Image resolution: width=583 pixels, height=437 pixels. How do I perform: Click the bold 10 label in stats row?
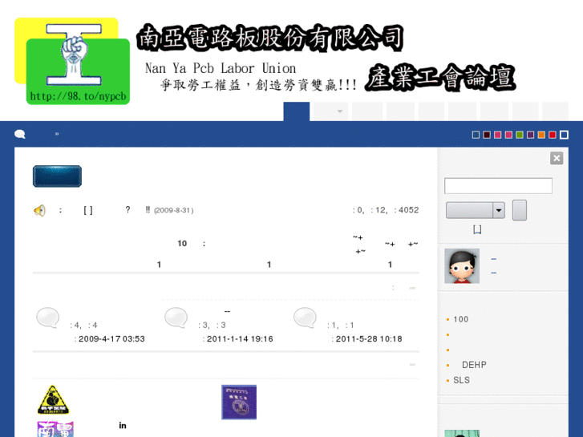182,243
